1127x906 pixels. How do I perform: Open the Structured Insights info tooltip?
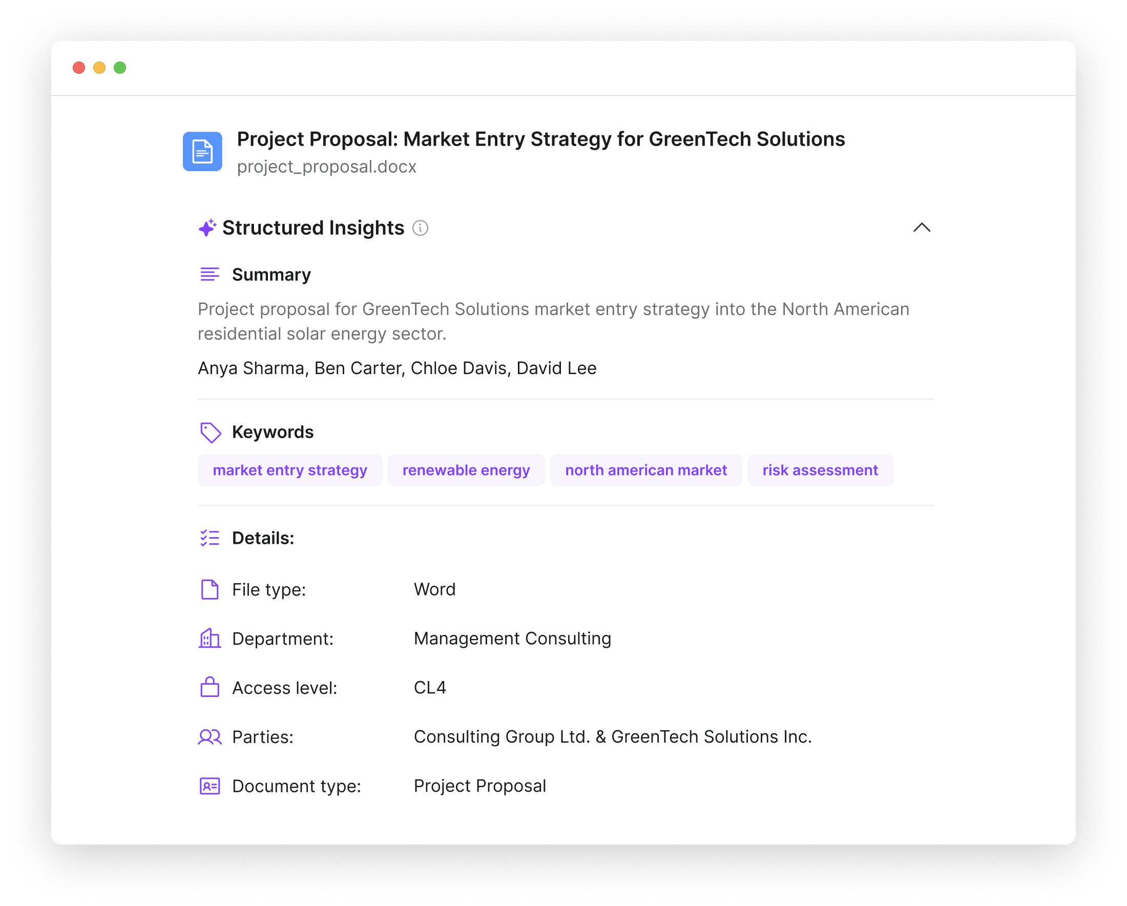point(420,228)
